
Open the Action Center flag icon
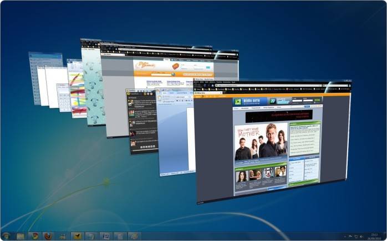350,237
